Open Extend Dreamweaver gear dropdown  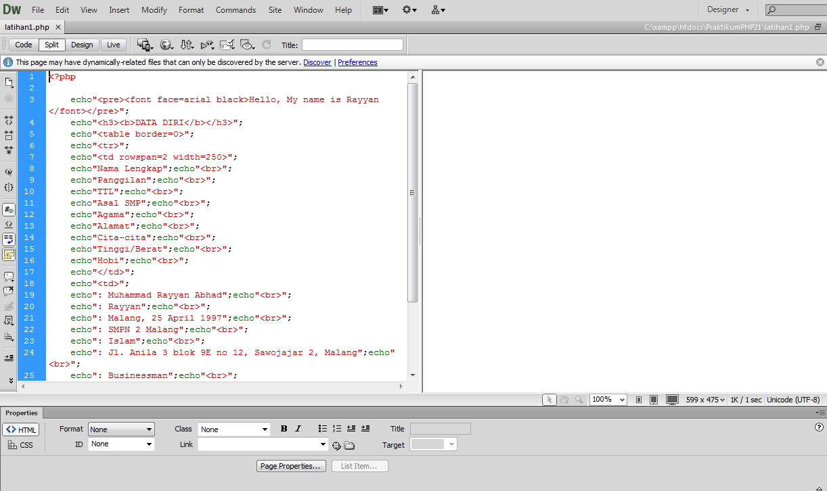pos(409,10)
